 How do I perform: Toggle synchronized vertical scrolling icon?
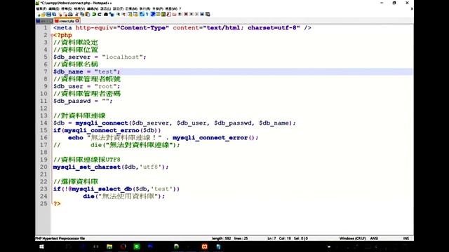coord(130,14)
